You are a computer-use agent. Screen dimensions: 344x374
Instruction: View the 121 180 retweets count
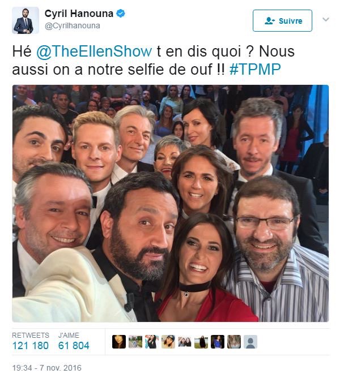pyautogui.click(x=31, y=345)
